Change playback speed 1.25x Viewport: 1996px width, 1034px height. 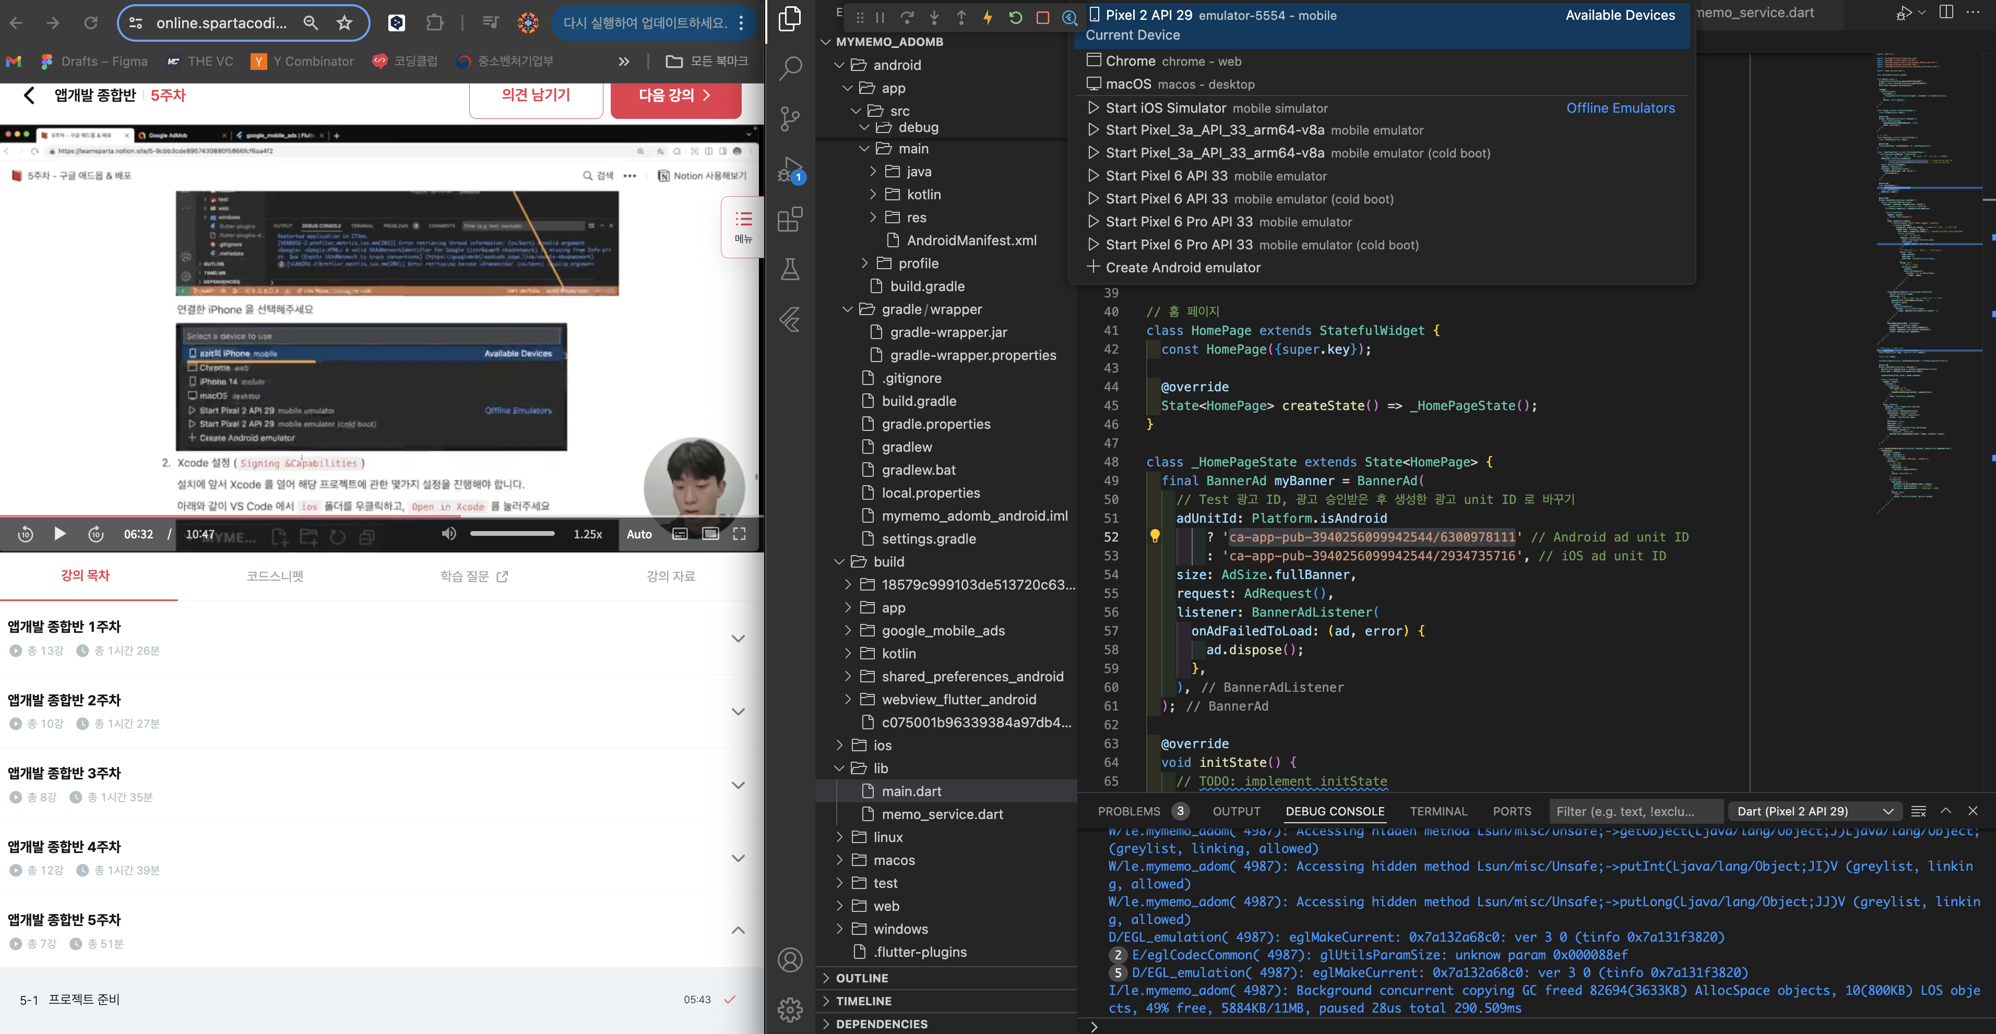(587, 534)
